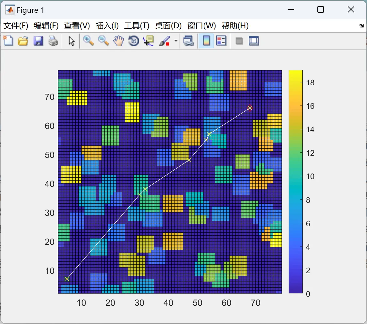Click the colorbar tick label 10
The height and width of the screenshot is (324, 367).
coord(311,176)
